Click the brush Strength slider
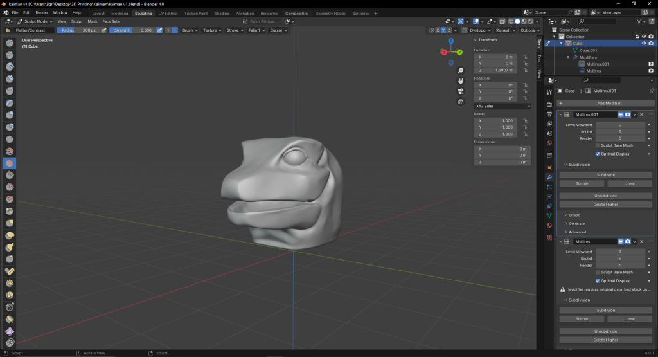 click(x=131, y=30)
